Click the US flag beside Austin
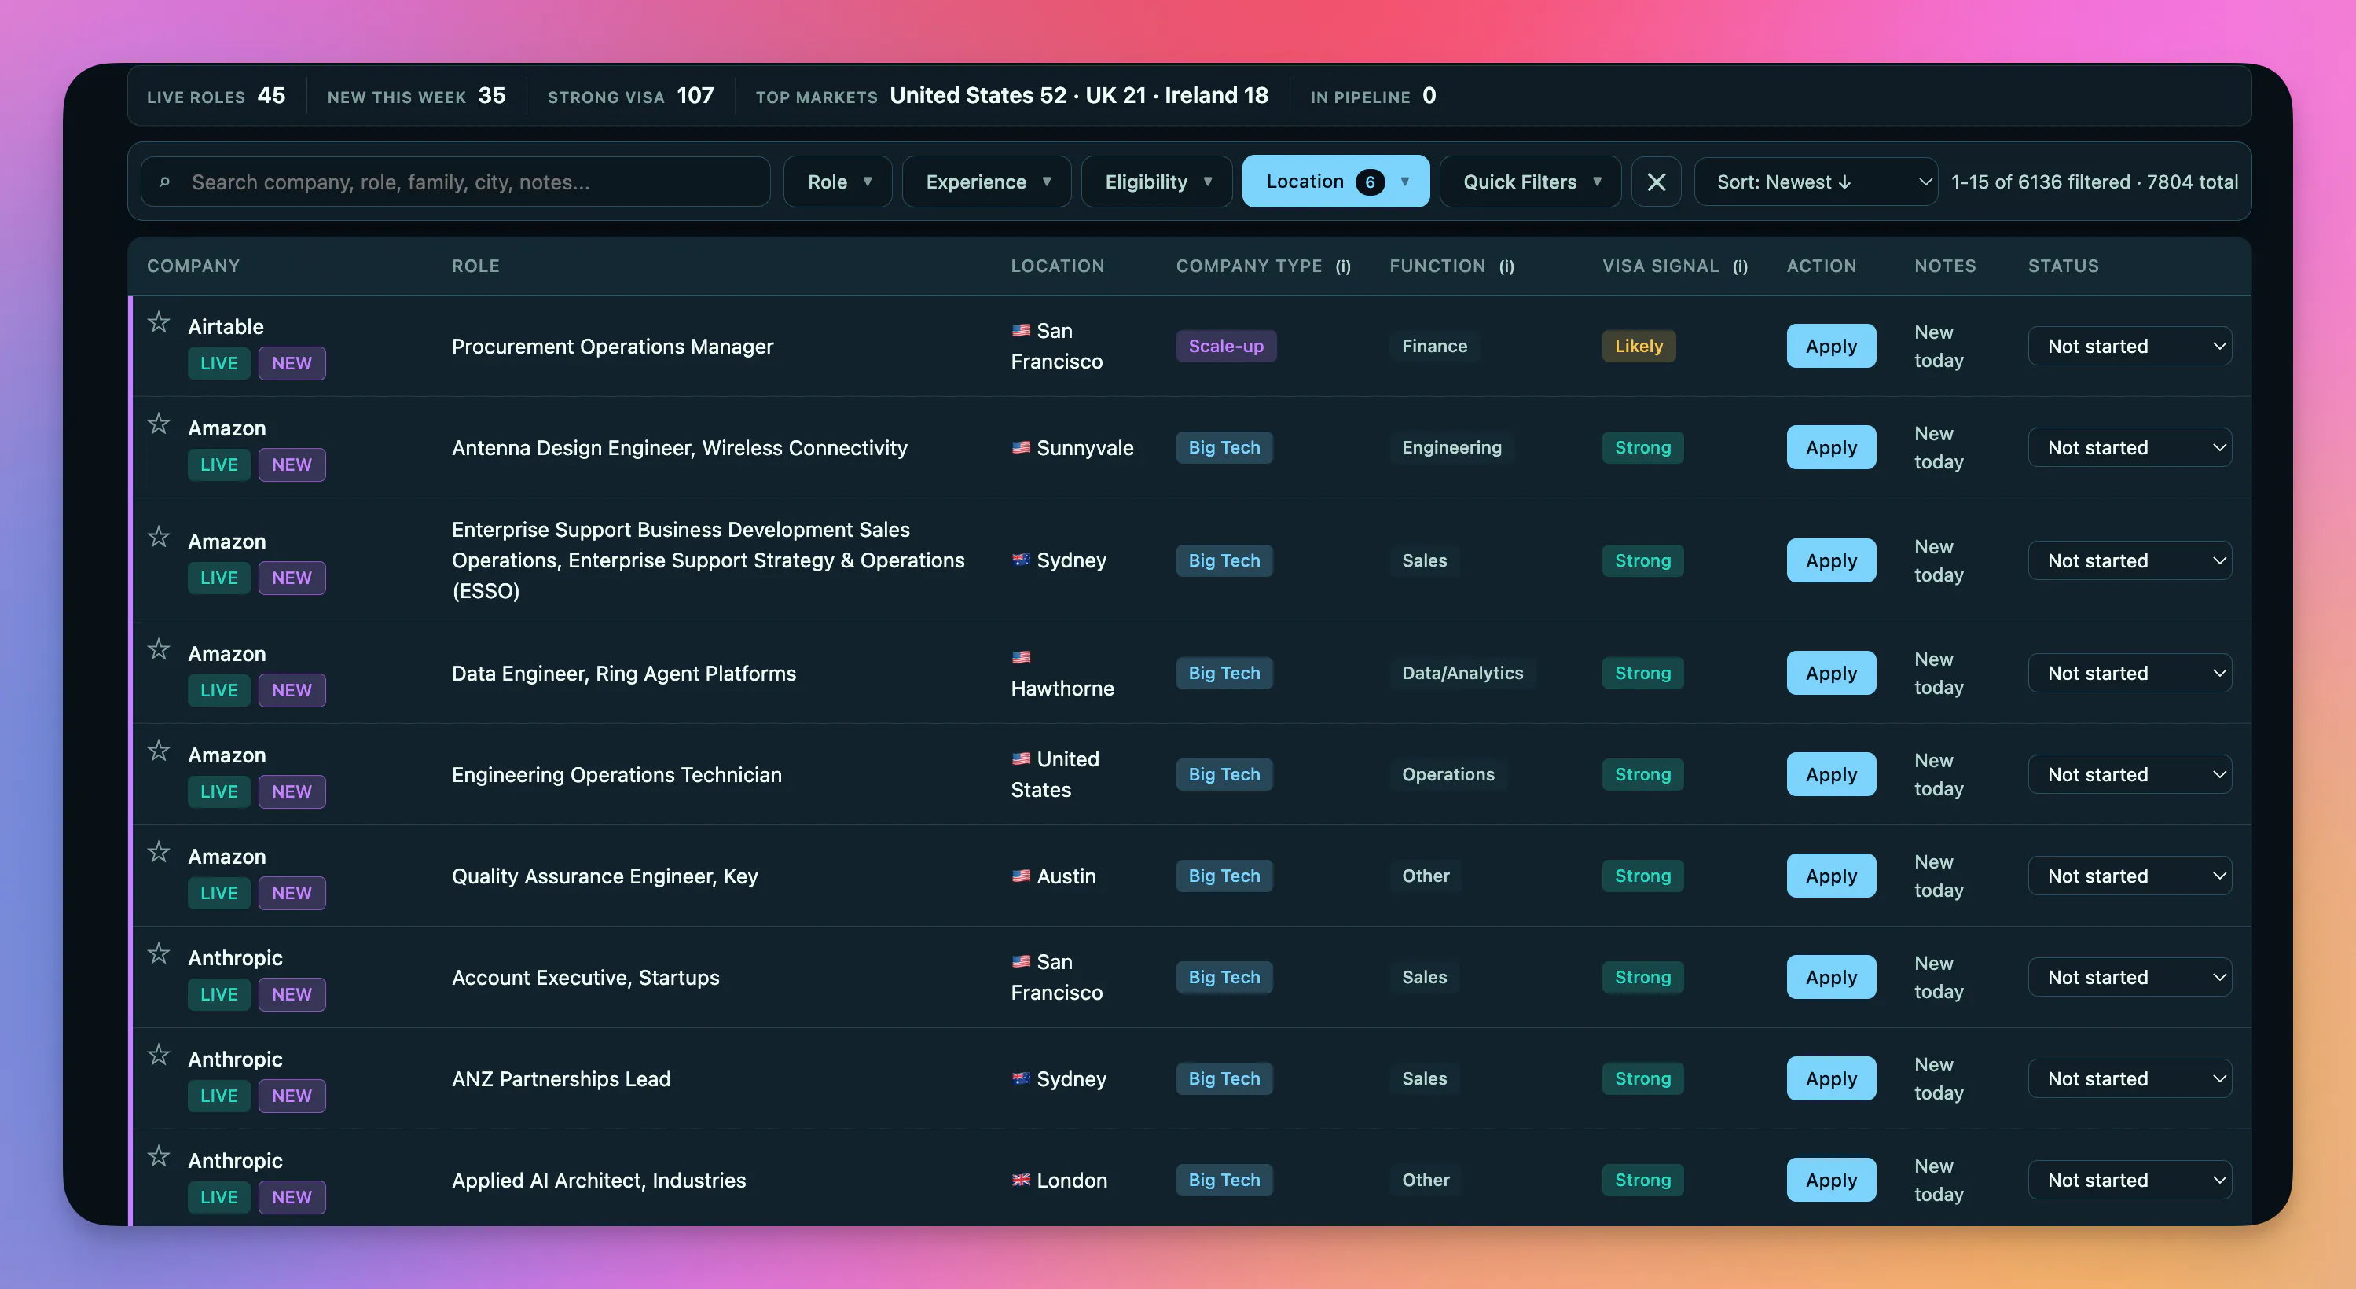 [x=1021, y=876]
